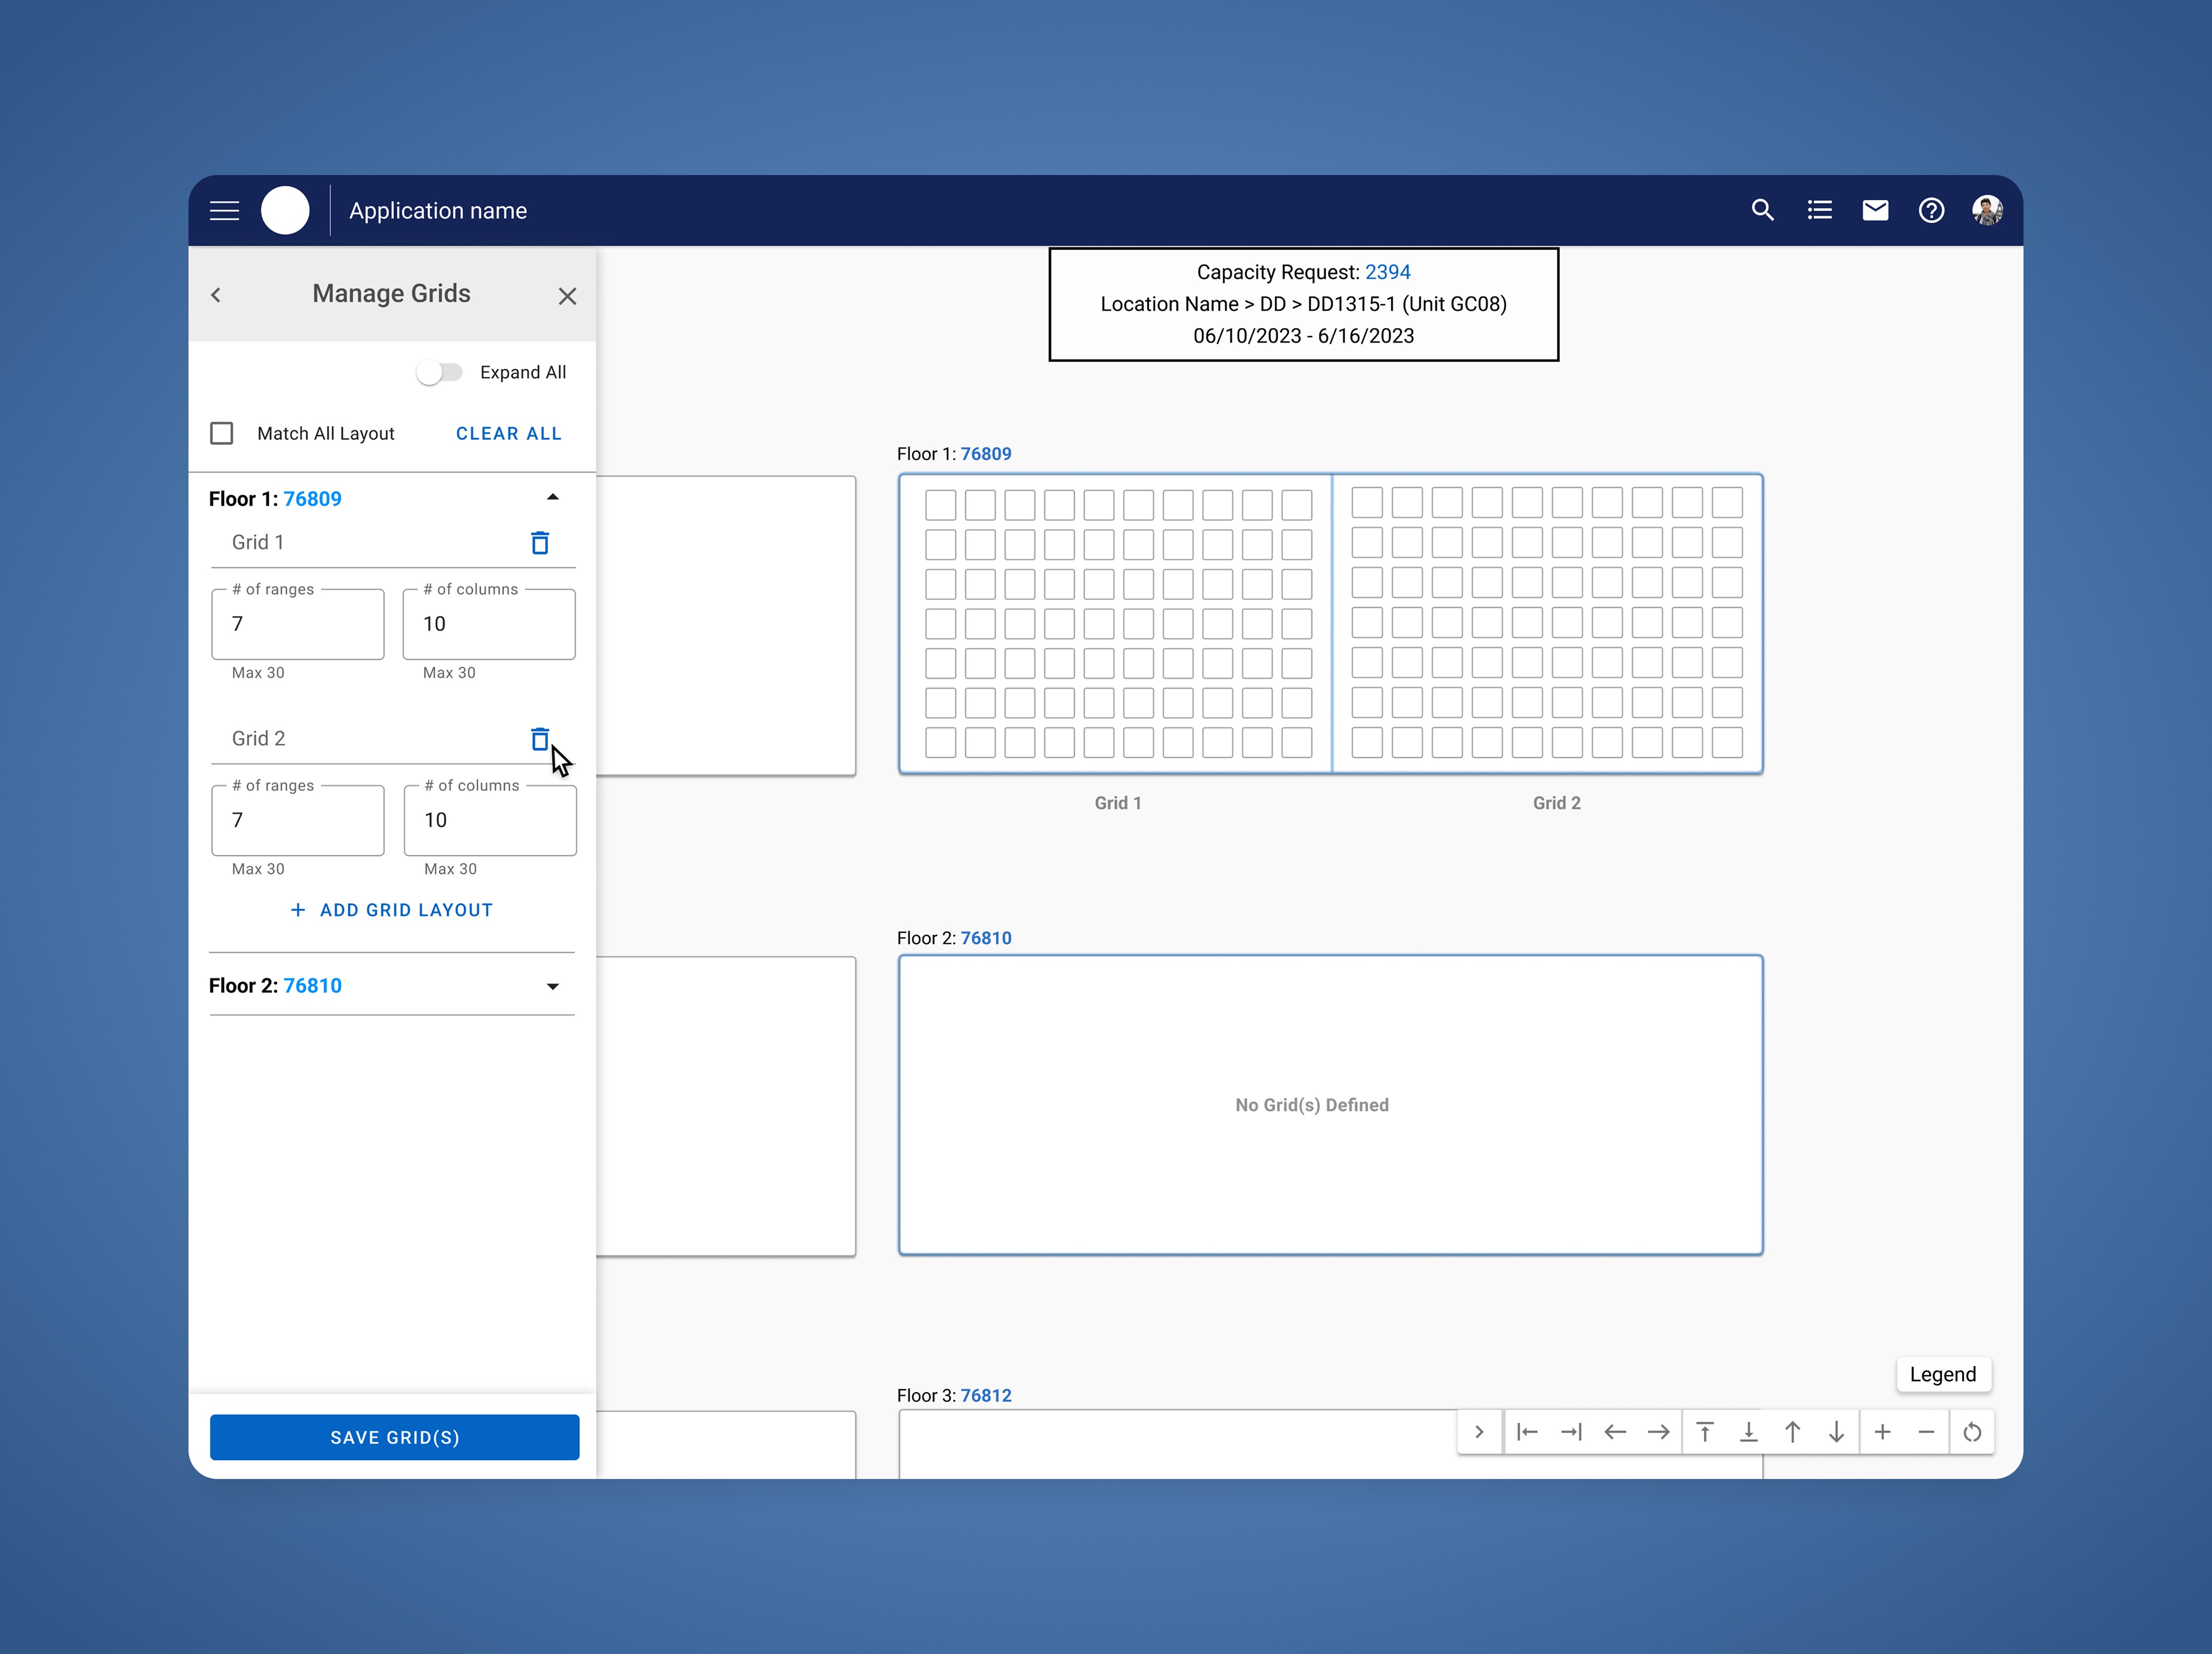Click the zoom out minus icon

pos(1926,1432)
